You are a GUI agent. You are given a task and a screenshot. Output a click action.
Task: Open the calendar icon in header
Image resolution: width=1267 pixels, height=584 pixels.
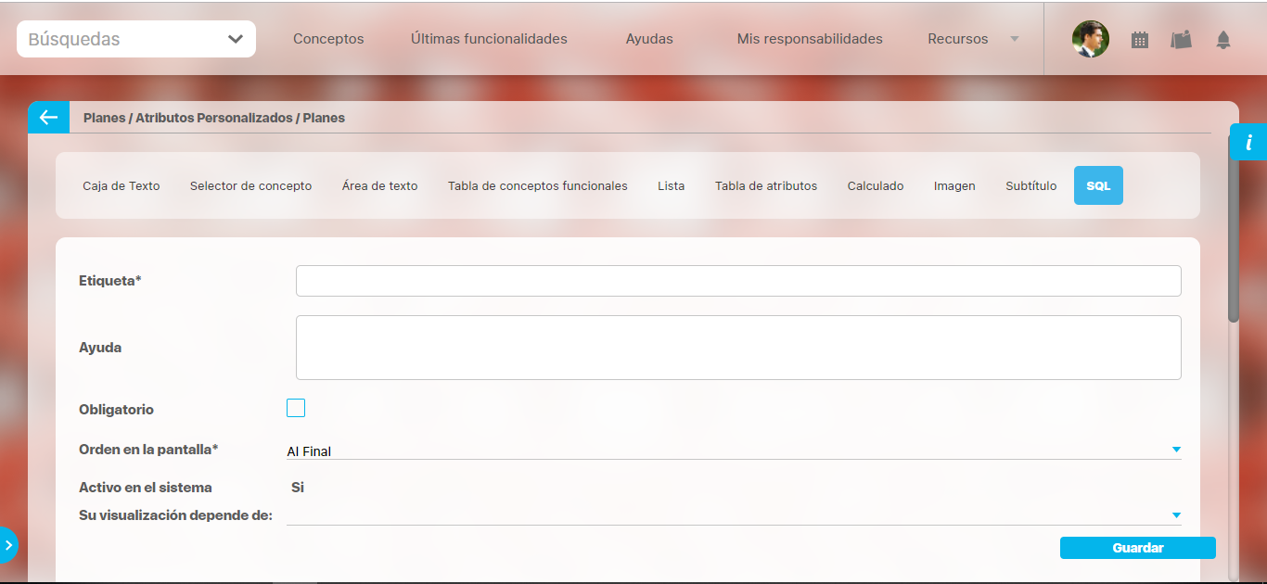click(x=1140, y=40)
